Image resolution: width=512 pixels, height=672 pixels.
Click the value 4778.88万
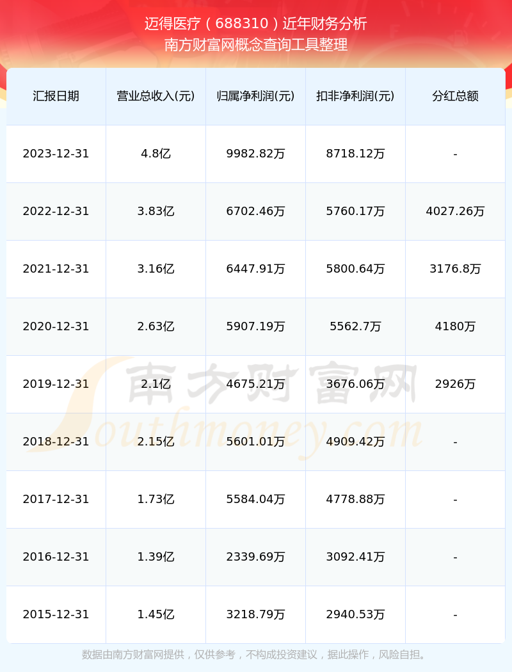coord(356,499)
